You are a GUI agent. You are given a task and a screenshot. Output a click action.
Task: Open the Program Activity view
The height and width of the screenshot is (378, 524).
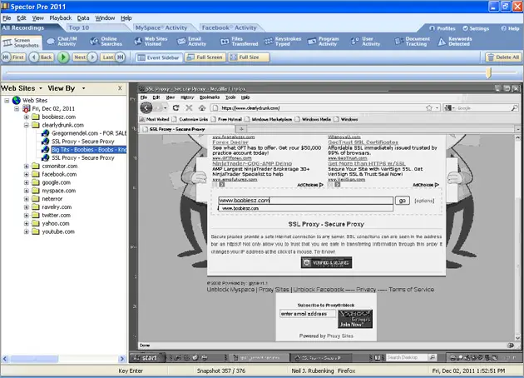324,42
